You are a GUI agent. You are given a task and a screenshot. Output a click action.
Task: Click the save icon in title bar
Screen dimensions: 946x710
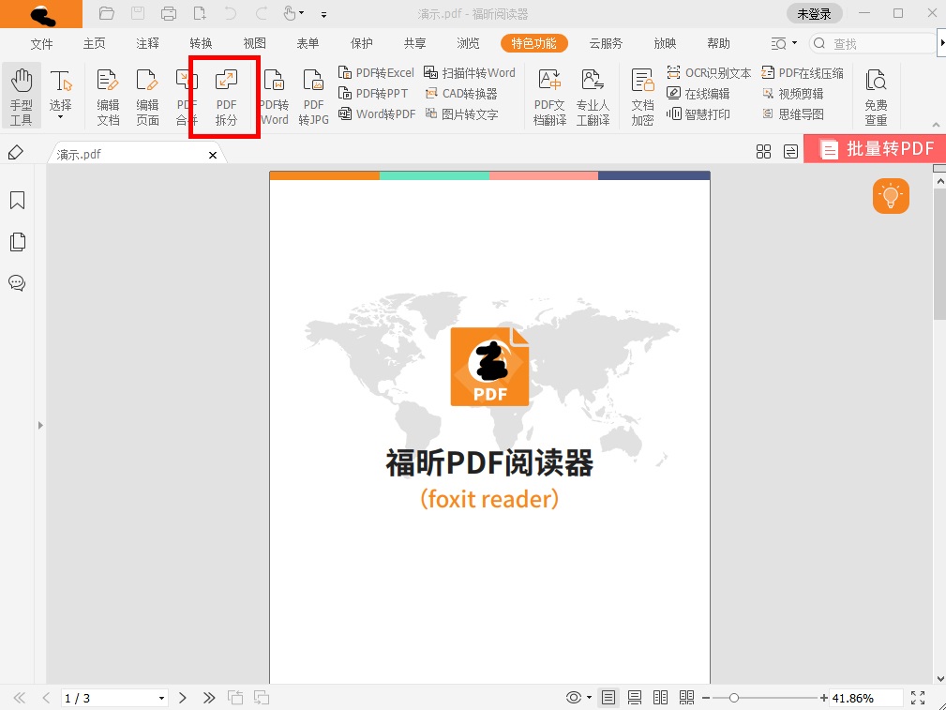[138, 13]
